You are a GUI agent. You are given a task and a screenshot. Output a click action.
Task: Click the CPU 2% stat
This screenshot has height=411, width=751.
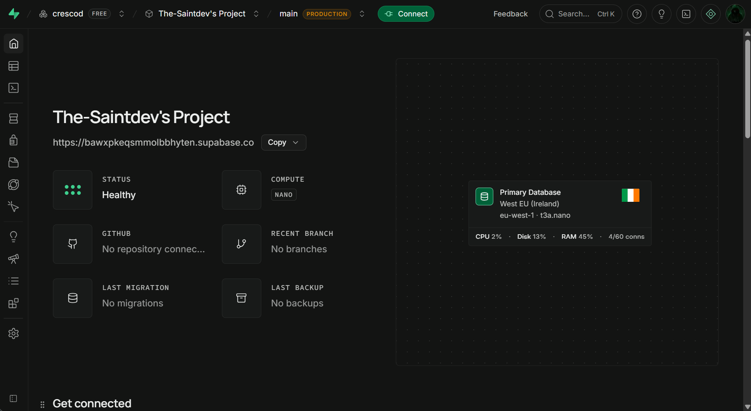[488, 237]
